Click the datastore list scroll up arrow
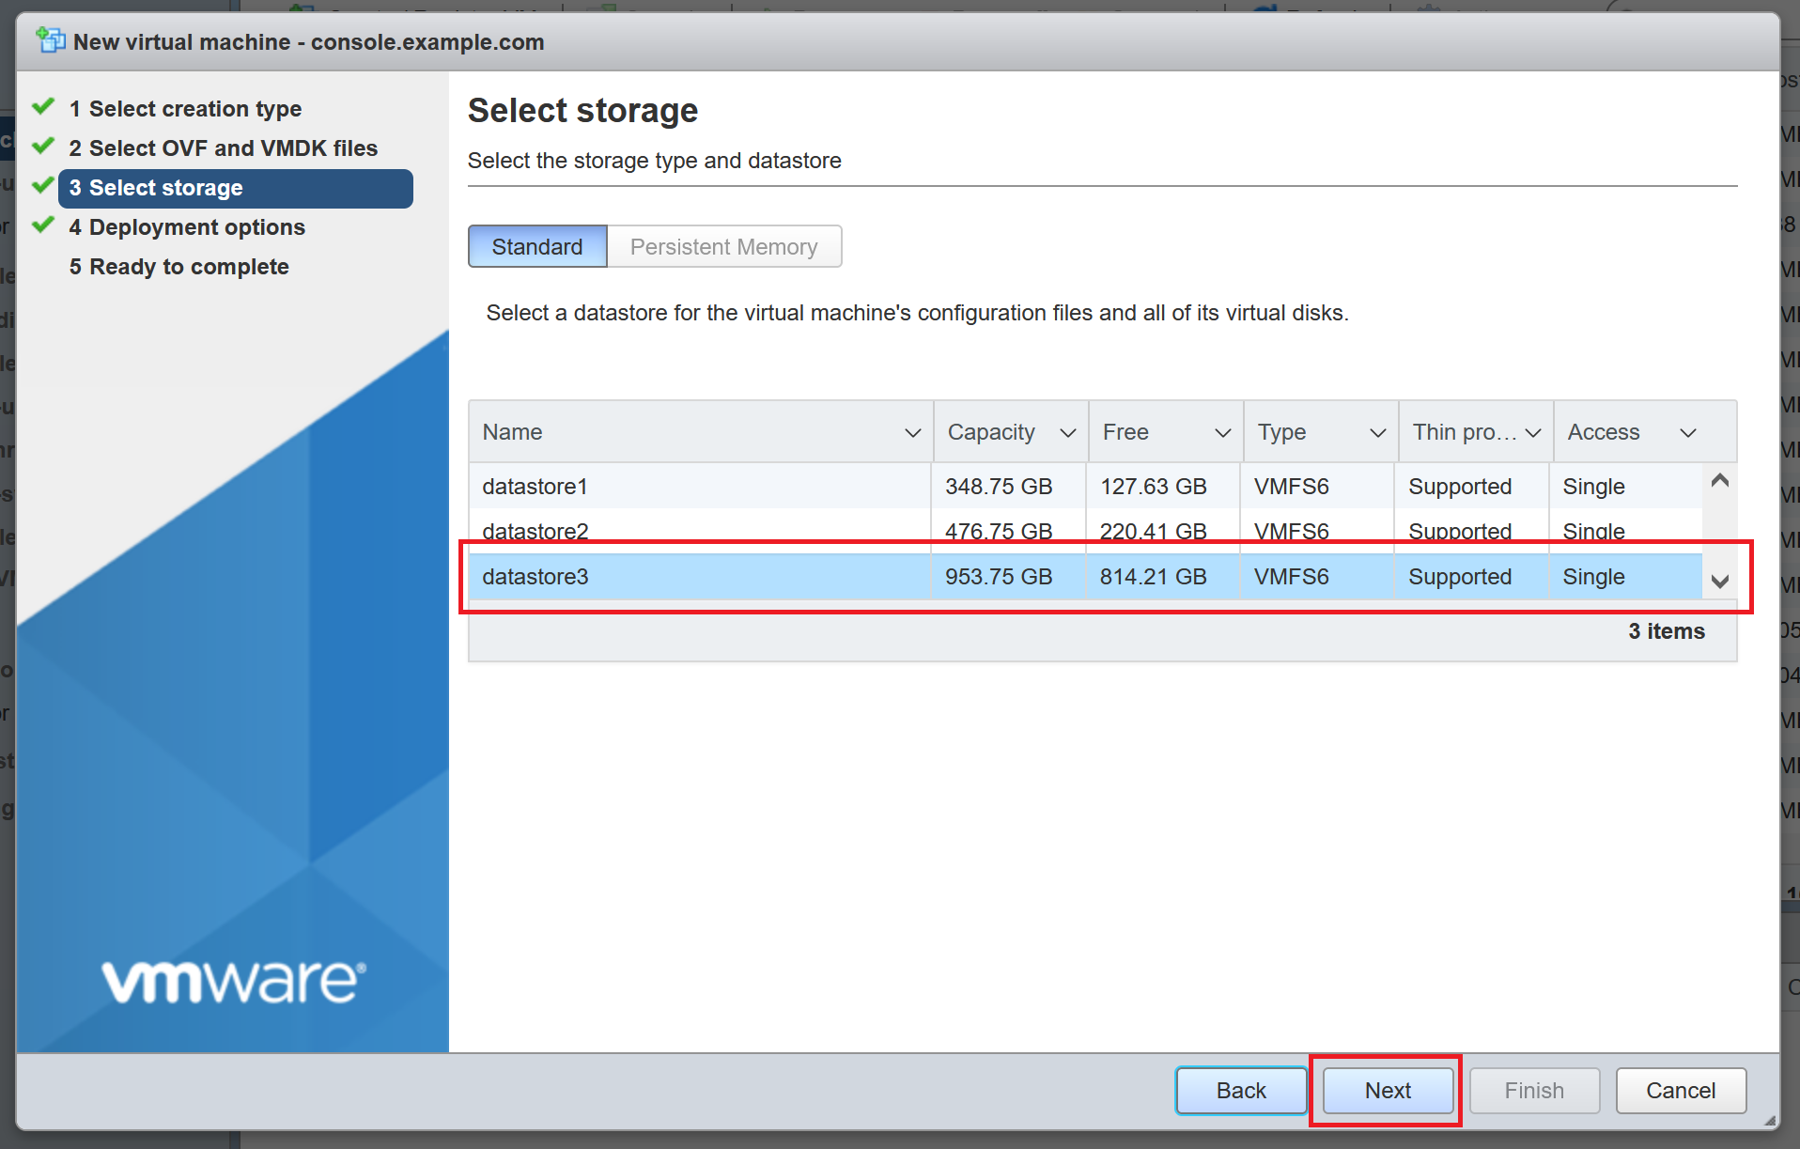The image size is (1800, 1149). pyautogui.click(x=1720, y=481)
